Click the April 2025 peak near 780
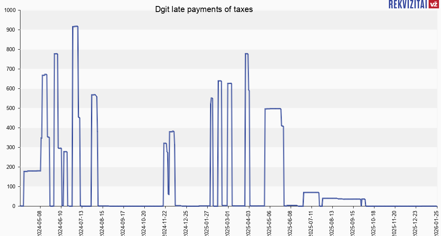441x236 pixels. click(x=247, y=54)
